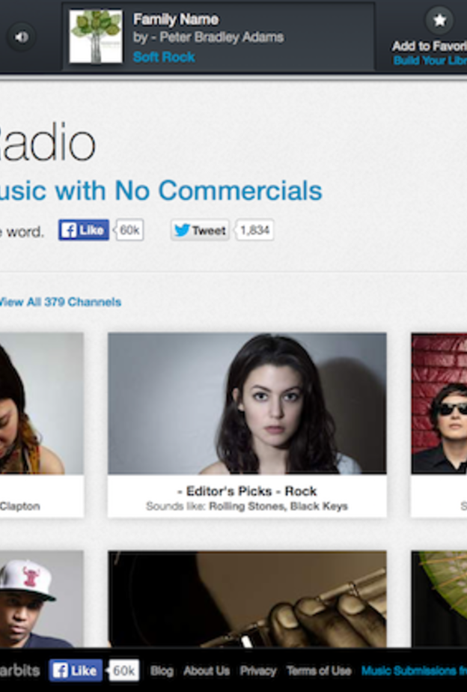Open the Soft Rock genre link
The image size is (467, 692).
click(x=164, y=57)
